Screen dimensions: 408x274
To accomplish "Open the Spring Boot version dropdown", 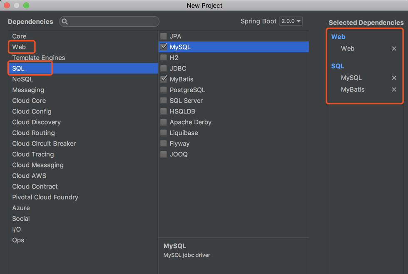I will coord(291,21).
